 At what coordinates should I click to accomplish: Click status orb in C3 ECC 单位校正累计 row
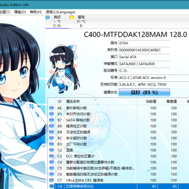click(x=51, y=156)
